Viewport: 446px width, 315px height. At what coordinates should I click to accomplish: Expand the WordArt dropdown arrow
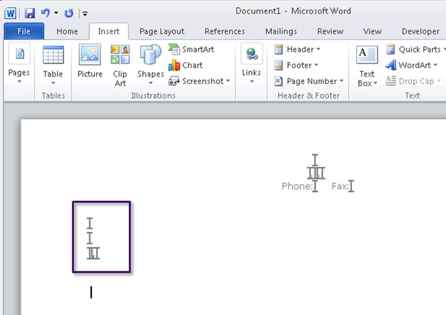(435, 65)
